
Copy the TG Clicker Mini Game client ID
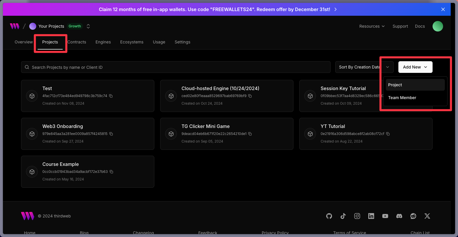click(x=250, y=134)
